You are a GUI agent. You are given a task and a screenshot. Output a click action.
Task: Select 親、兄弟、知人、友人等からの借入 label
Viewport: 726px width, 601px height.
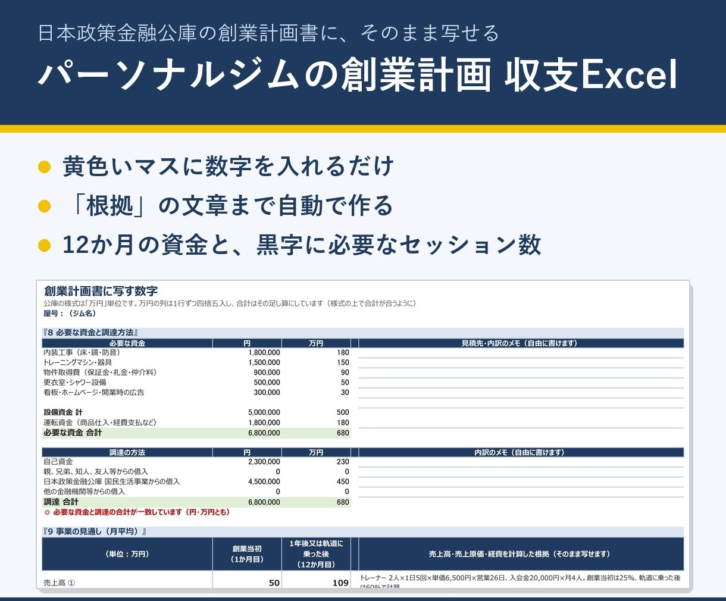tap(95, 472)
